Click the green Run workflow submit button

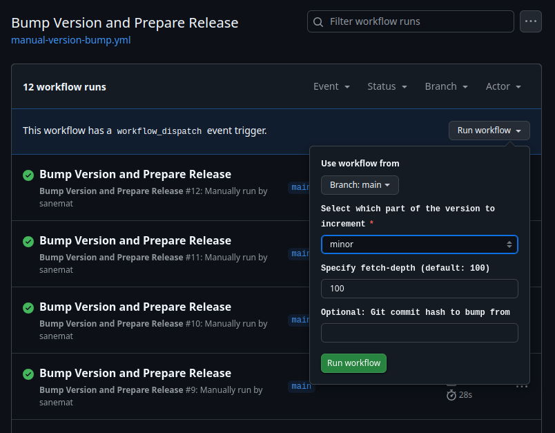tap(353, 363)
